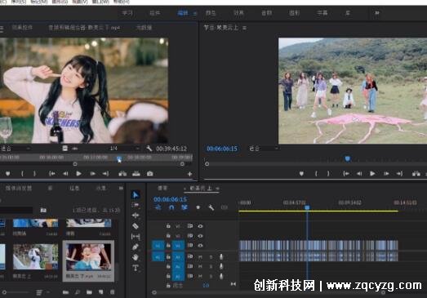The height and width of the screenshot is (298, 427).
Task: Click program timecode 00:06:06:15 field
Action: (x=222, y=149)
